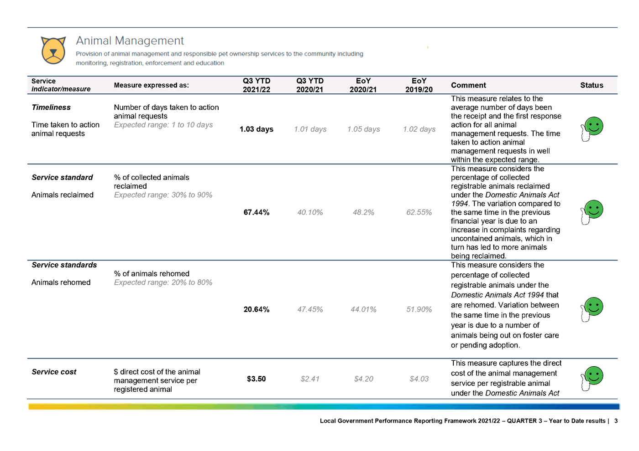Select the 67.44% reclaimed value
This screenshot has width=639, height=451.
click(x=257, y=212)
